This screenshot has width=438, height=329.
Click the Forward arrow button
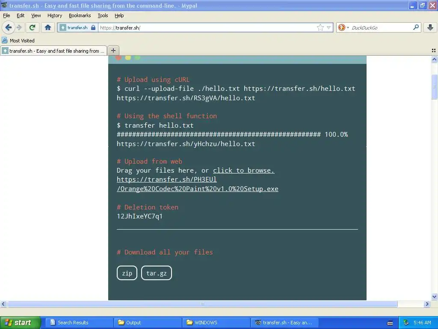(19, 27)
